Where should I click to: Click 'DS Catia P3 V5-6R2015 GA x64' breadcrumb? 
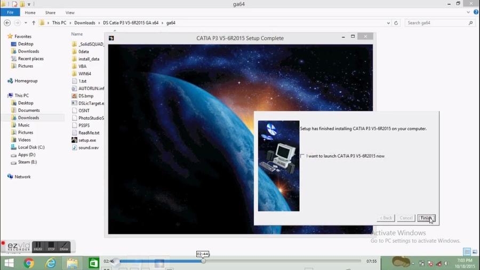pyautogui.click(x=131, y=22)
